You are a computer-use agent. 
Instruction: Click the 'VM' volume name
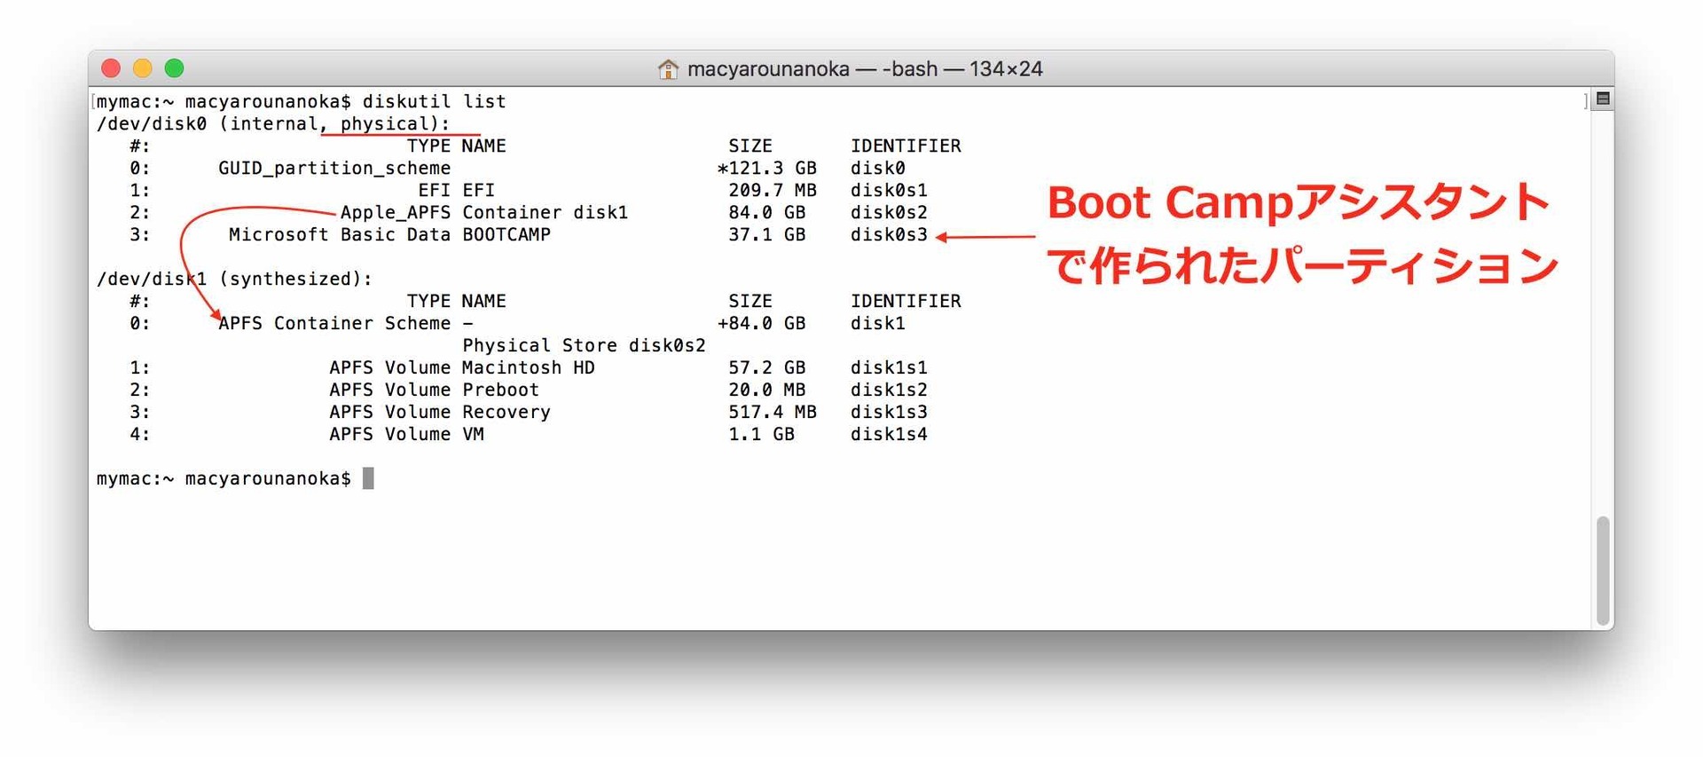point(473,434)
